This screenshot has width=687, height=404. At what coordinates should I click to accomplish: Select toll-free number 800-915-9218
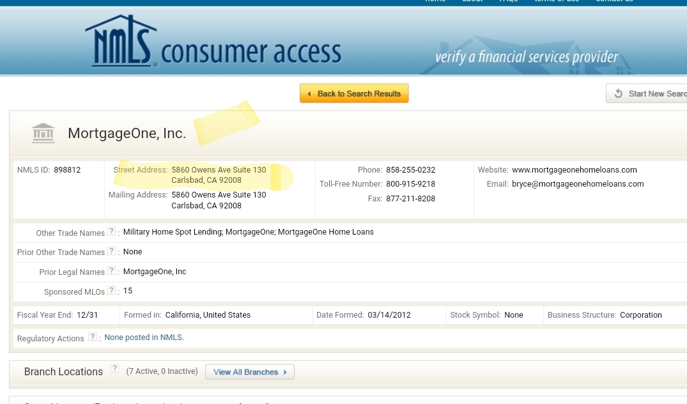pyautogui.click(x=410, y=184)
